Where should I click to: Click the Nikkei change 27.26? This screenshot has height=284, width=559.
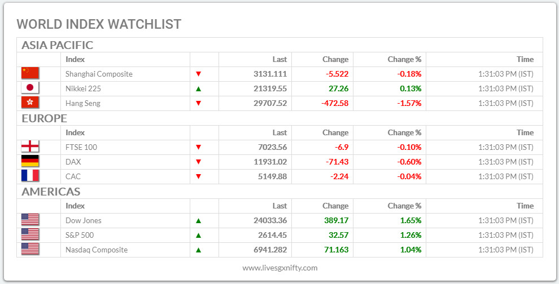[x=338, y=88]
